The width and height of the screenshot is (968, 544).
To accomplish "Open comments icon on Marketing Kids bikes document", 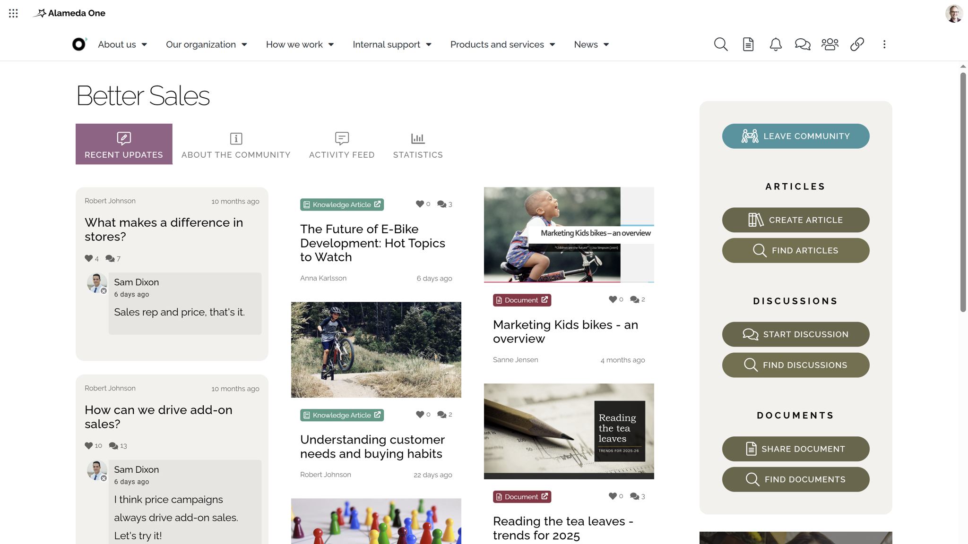I will pos(634,299).
